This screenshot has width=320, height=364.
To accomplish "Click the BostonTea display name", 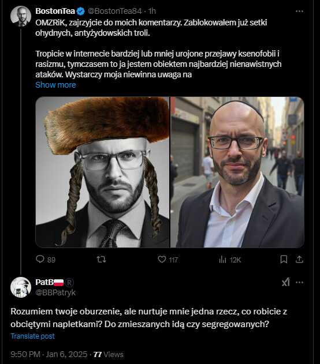I will pos(55,11).
